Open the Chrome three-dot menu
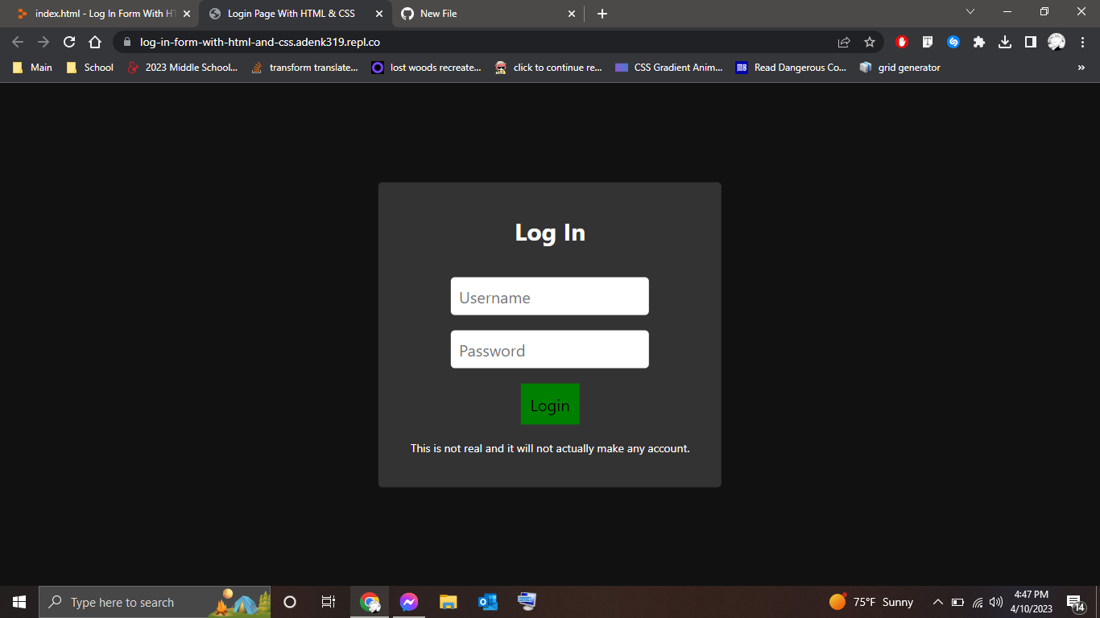1100x618 pixels. pyautogui.click(x=1083, y=42)
